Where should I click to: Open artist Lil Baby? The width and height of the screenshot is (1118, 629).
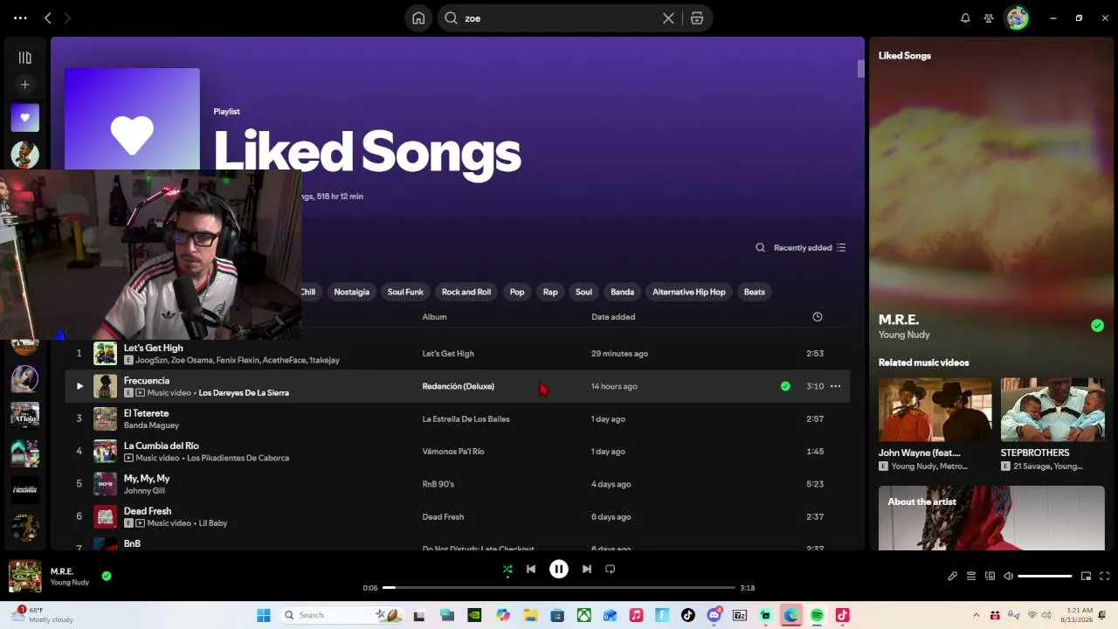point(213,523)
